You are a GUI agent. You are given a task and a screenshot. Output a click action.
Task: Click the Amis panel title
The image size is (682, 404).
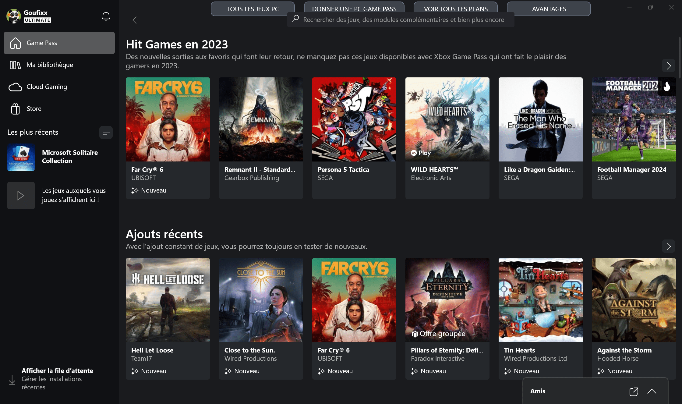(x=538, y=391)
